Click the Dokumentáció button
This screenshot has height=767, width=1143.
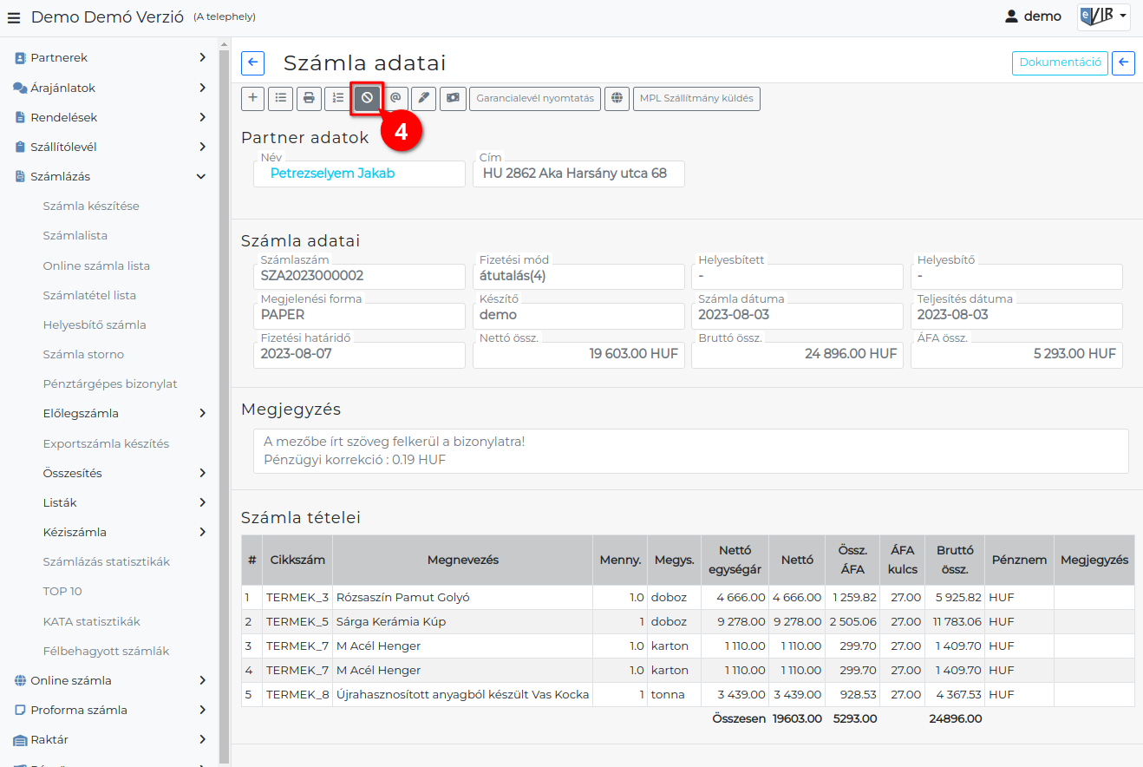click(1060, 62)
